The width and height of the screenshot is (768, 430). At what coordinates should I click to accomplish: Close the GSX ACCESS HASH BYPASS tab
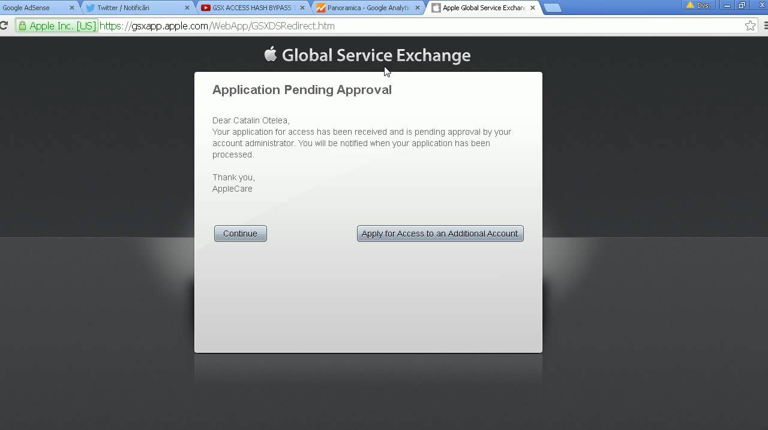pyautogui.click(x=302, y=8)
